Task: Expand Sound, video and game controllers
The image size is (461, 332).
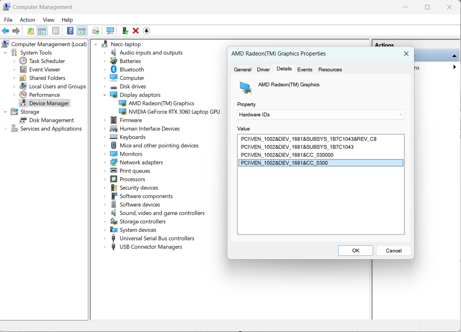Action: pos(105,213)
